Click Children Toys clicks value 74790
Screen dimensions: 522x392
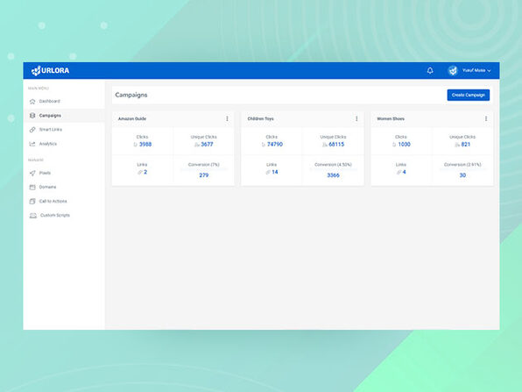click(x=275, y=145)
